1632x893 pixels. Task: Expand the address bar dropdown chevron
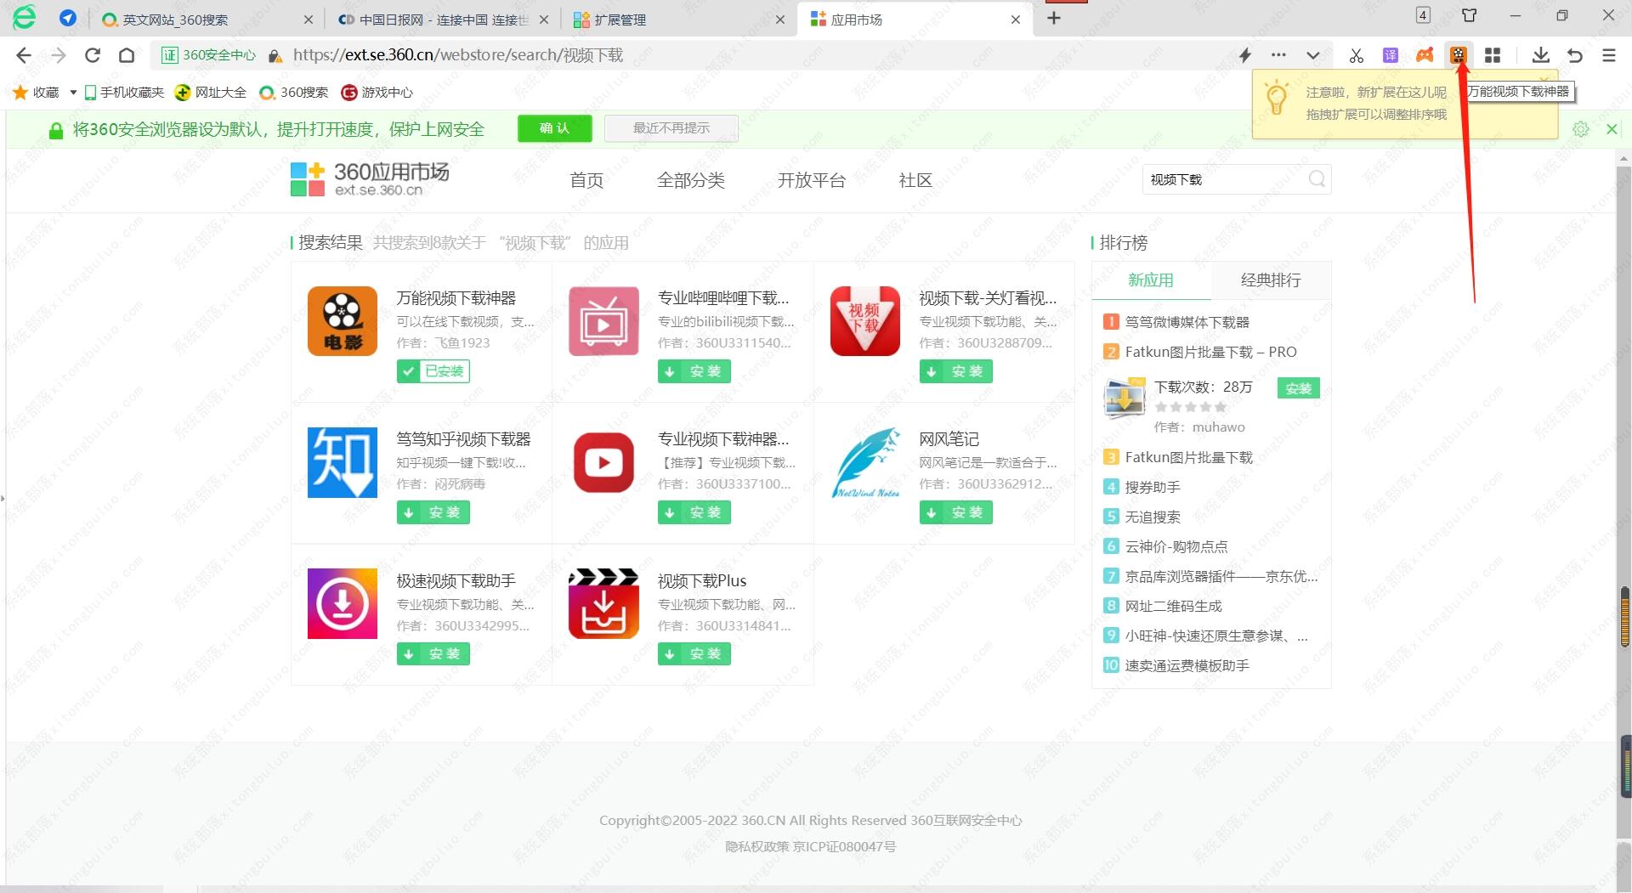1313,55
